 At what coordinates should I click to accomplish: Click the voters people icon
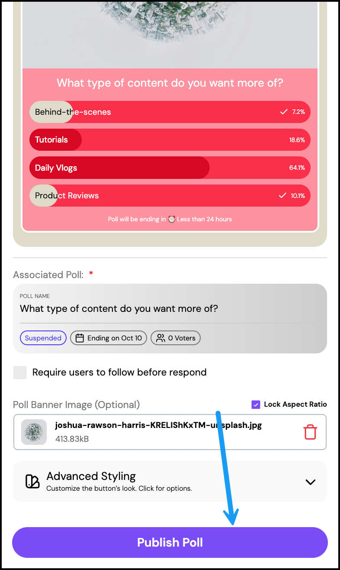coord(160,338)
